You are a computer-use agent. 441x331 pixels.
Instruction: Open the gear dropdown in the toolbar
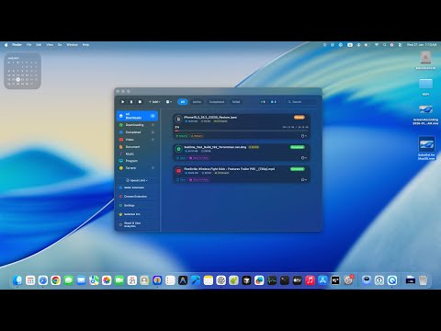[x=169, y=102]
